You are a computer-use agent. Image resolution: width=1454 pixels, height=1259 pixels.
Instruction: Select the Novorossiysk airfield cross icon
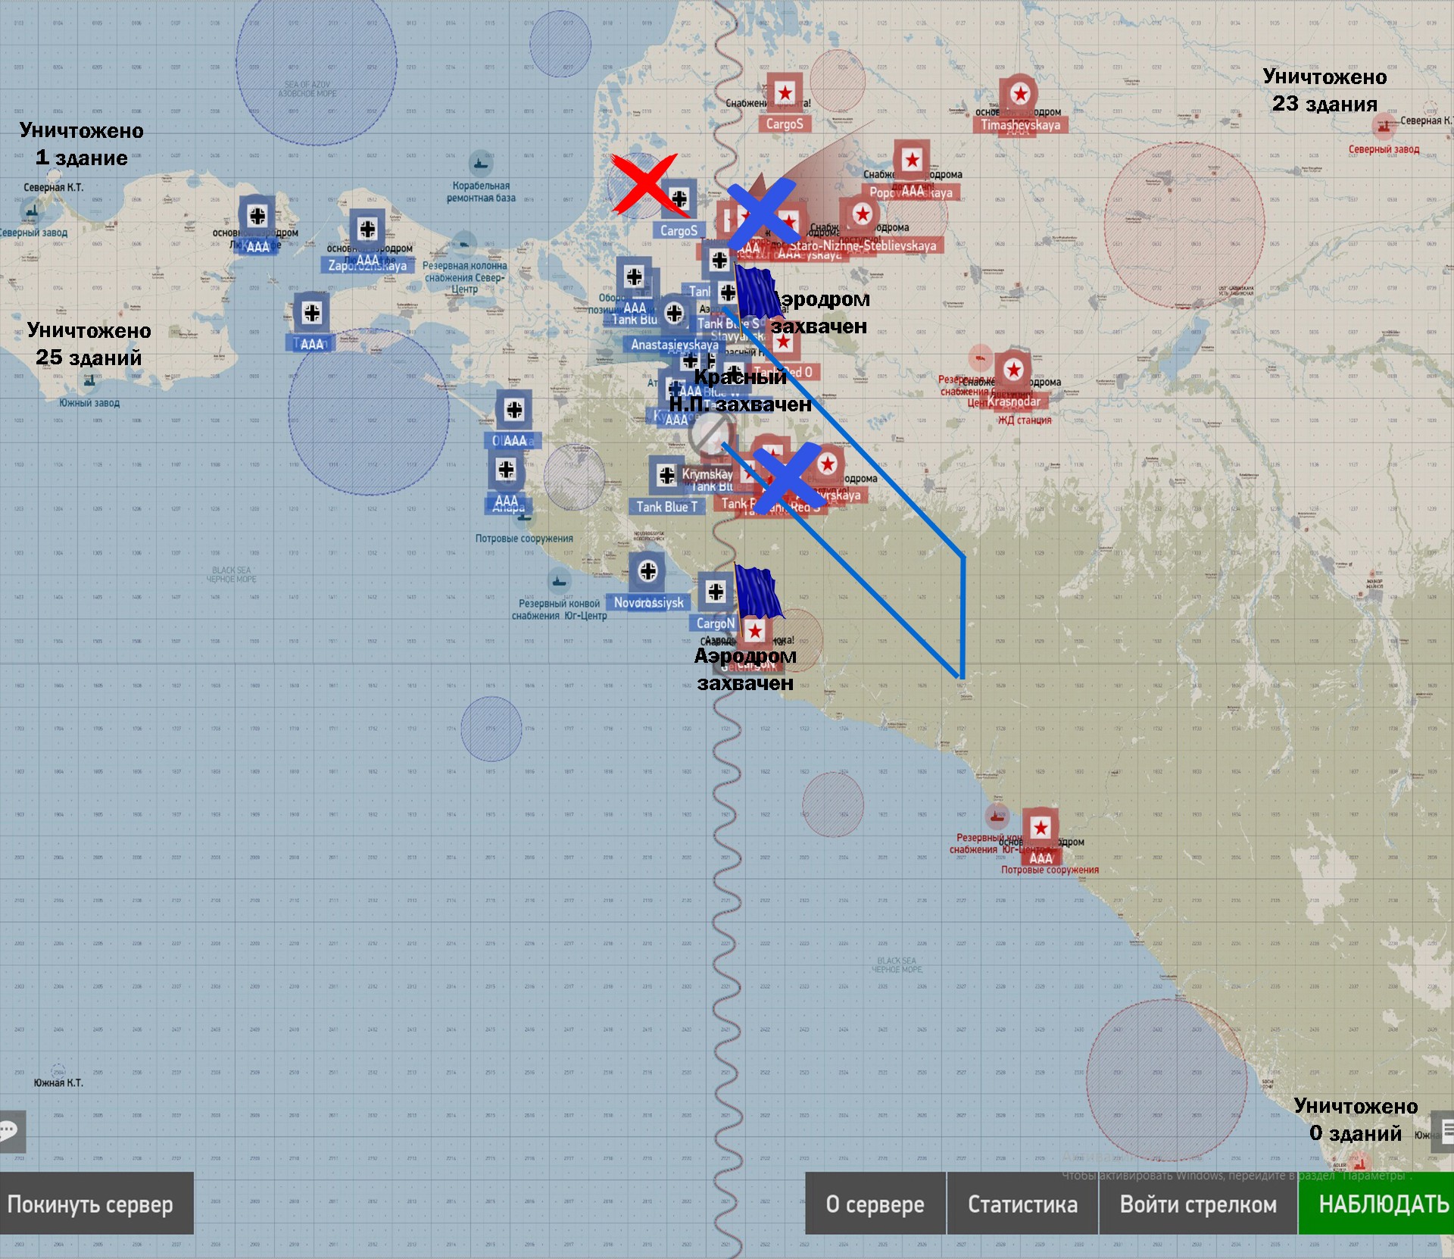(x=647, y=571)
